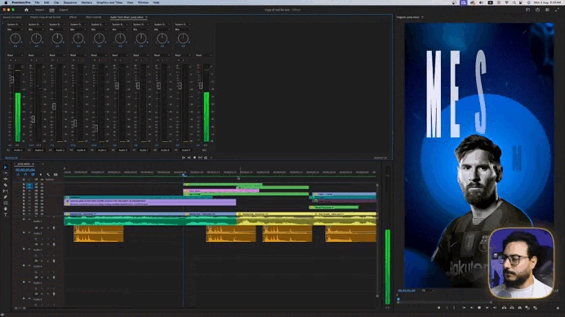Screen dimensions: 565x317
Task: Open timeline display settings wrench
Action: click(48, 175)
